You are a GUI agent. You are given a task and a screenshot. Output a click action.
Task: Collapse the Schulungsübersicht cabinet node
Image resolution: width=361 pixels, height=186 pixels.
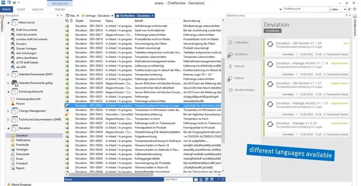coord(8,92)
